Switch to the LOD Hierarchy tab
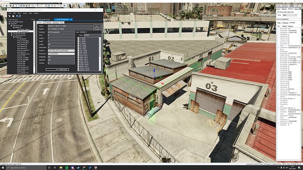This screenshot has height=170, width=303. tap(47, 22)
